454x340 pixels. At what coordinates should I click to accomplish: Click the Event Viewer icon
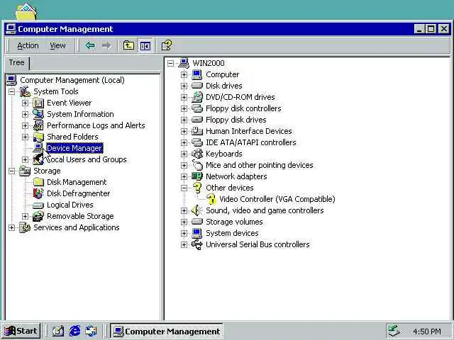pos(38,103)
